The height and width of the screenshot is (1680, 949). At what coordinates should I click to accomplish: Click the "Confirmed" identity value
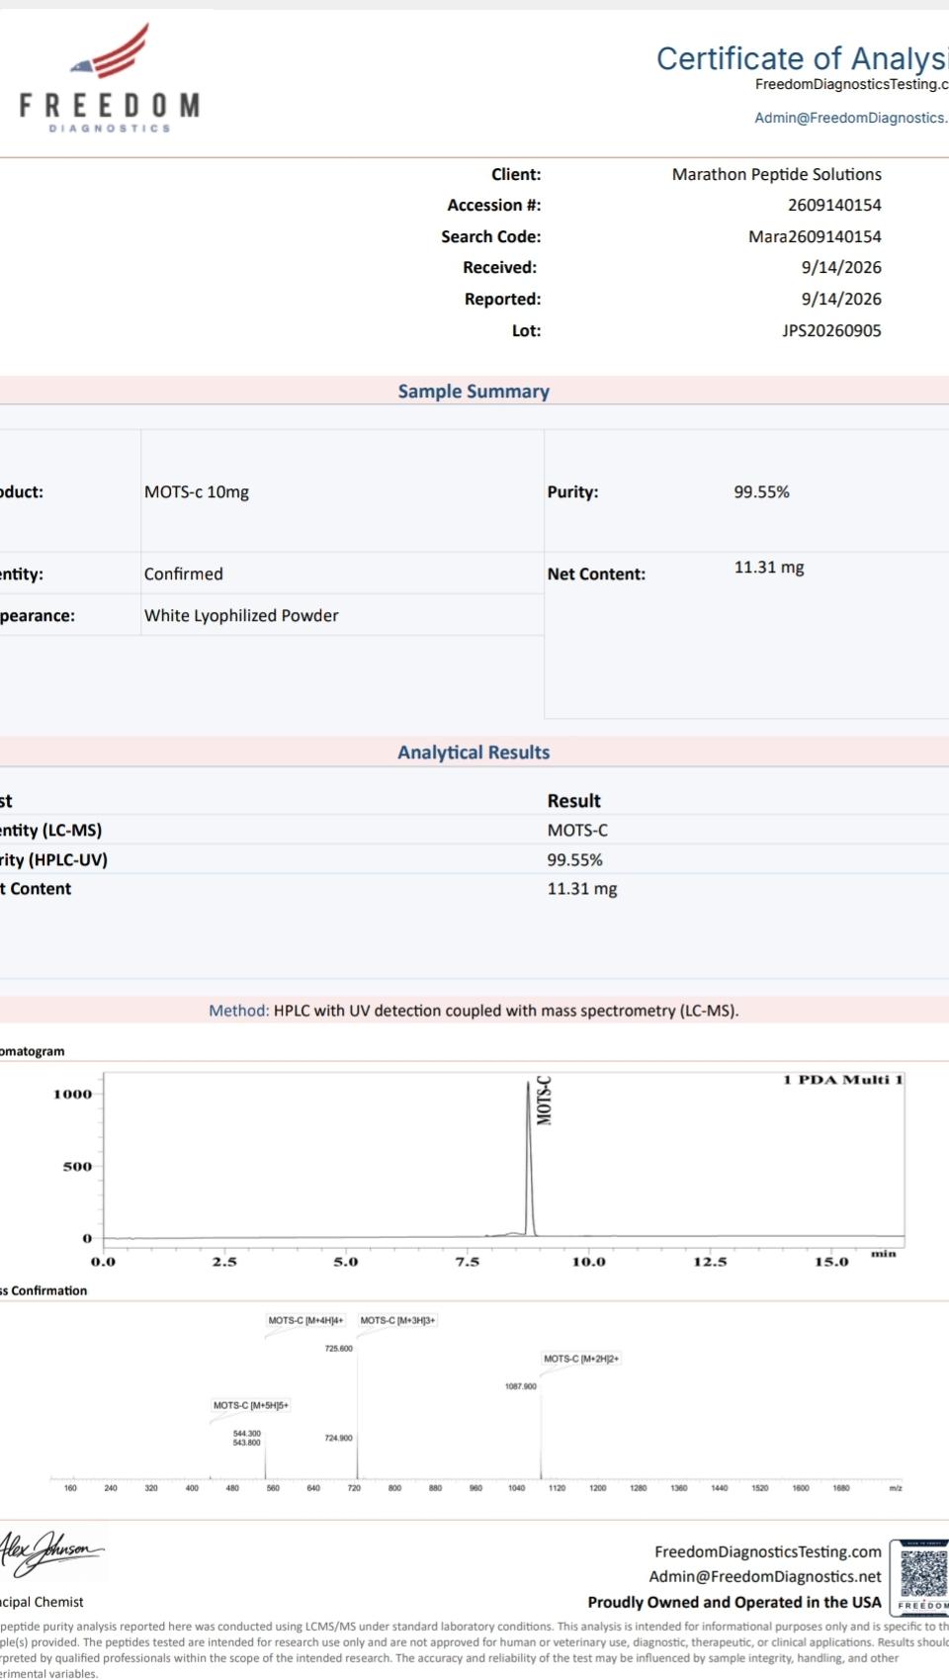coord(184,574)
